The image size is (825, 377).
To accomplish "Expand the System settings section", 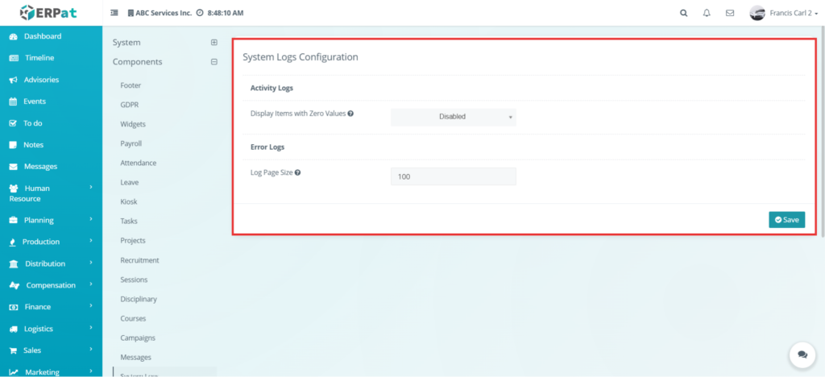I will pyautogui.click(x=214, y=43).
